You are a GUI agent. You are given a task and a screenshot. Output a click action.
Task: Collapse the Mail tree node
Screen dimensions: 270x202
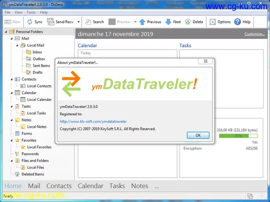click(12, 38)
